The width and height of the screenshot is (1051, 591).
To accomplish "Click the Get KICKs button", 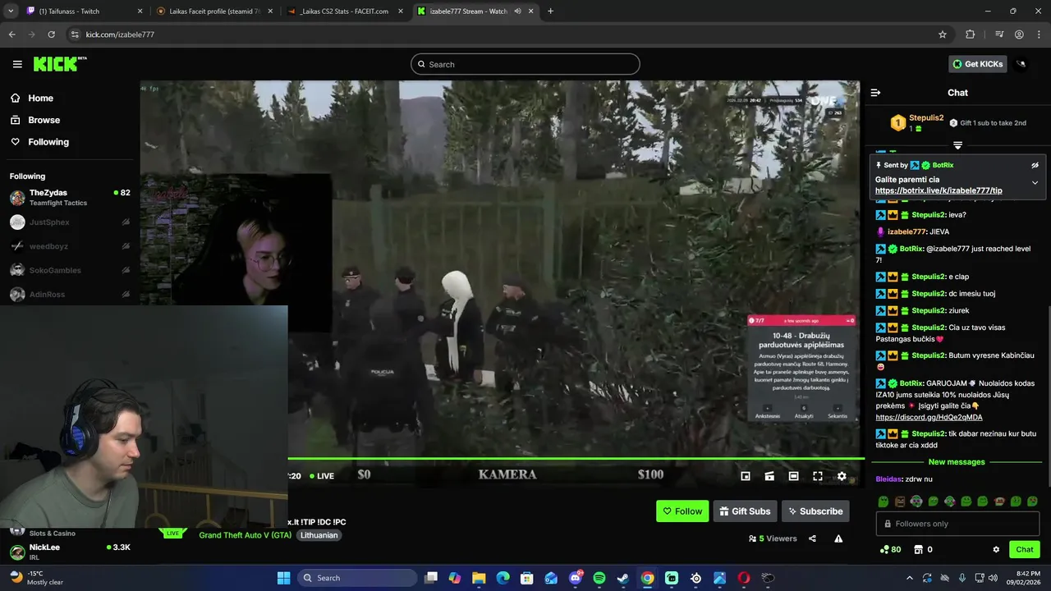I will click(x=977, y=64).
